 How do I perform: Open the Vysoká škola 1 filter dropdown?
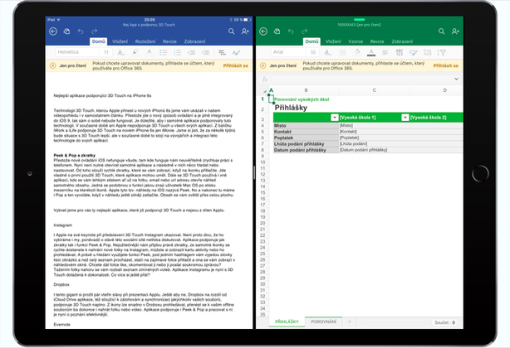(335, 118)
